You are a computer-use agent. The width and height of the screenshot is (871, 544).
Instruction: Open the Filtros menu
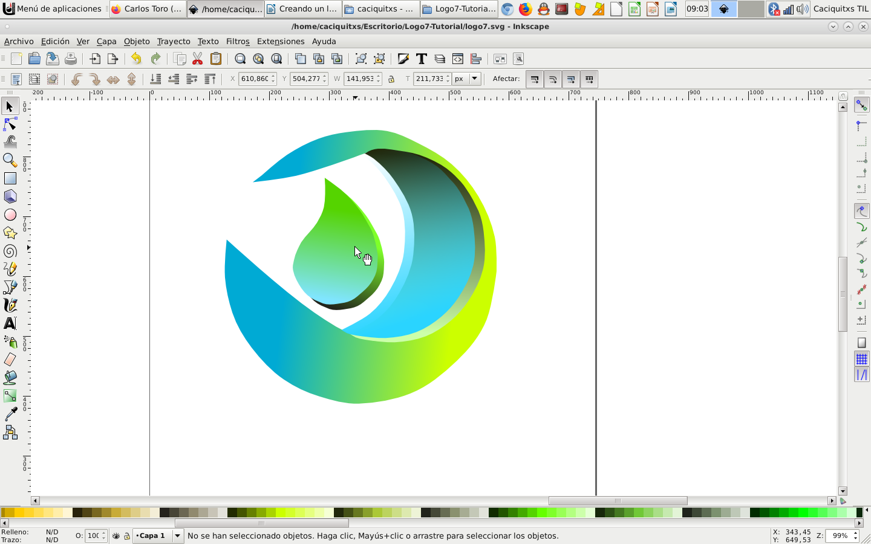(238, 41)
